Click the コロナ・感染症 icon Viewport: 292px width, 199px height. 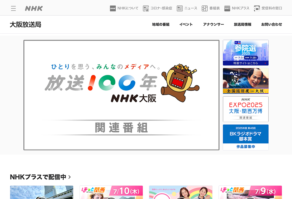(146, 8)
